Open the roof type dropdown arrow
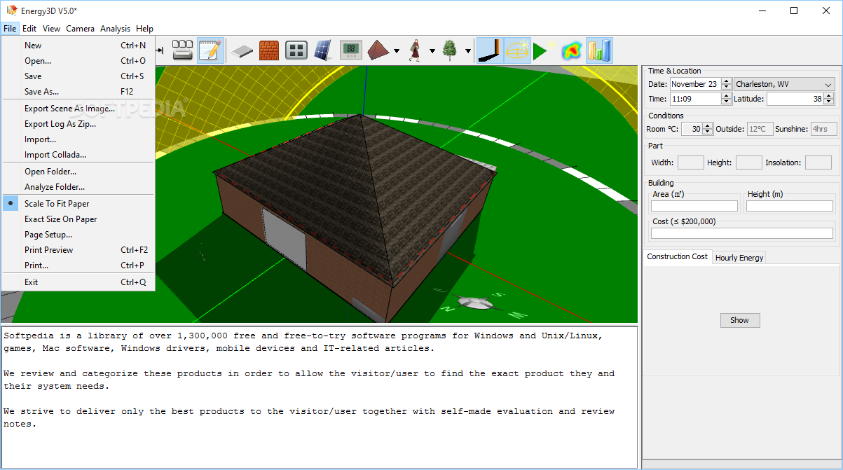The width and height of the screenshot is (843, 470). (397, 50)
